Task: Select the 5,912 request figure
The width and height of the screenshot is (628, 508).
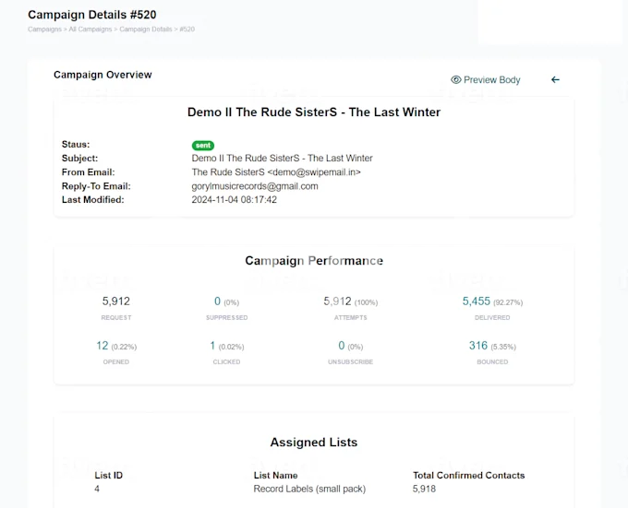Action: (116, 301)
